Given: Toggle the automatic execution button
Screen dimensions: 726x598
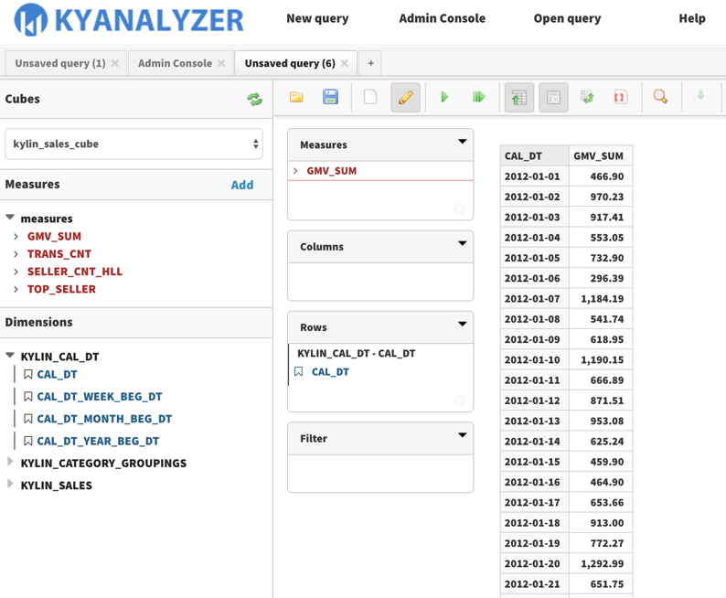Looking at the screenshot, I should point(478,97).
